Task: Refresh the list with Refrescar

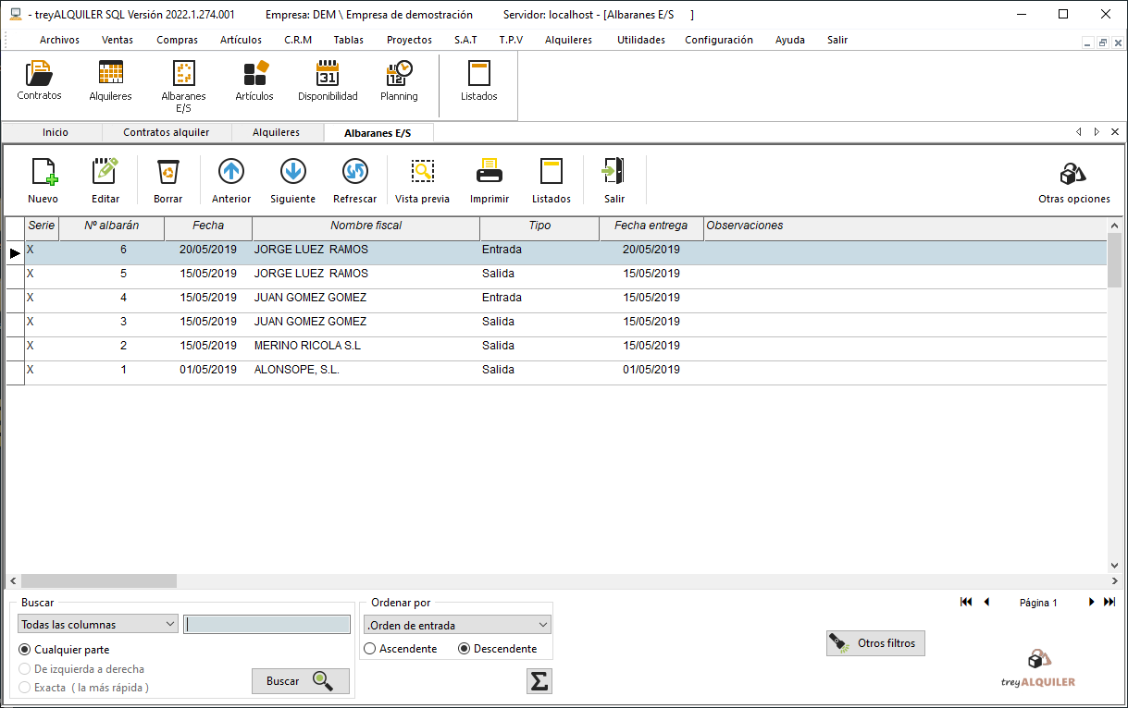Action: pos(354,180)
